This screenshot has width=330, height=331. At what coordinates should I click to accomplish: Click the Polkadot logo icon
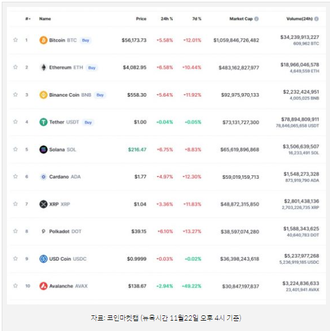coord(43,231)
